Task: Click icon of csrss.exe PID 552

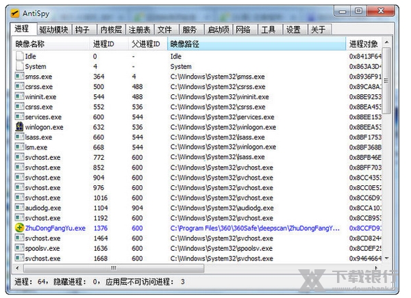Action: point(19,107)
